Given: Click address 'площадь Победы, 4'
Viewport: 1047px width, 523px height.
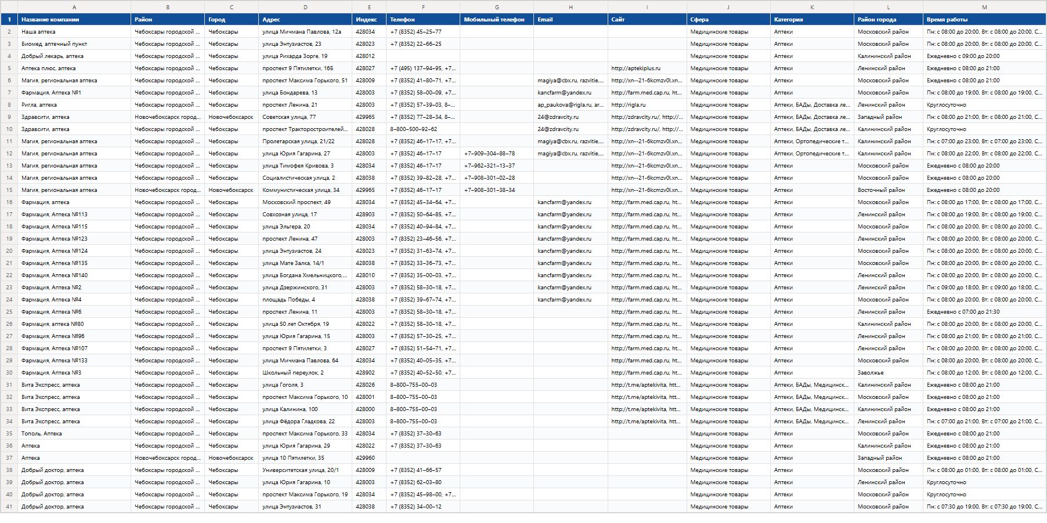Looking at the screenshot, I should pyautogui.click(x=305, y=299).
